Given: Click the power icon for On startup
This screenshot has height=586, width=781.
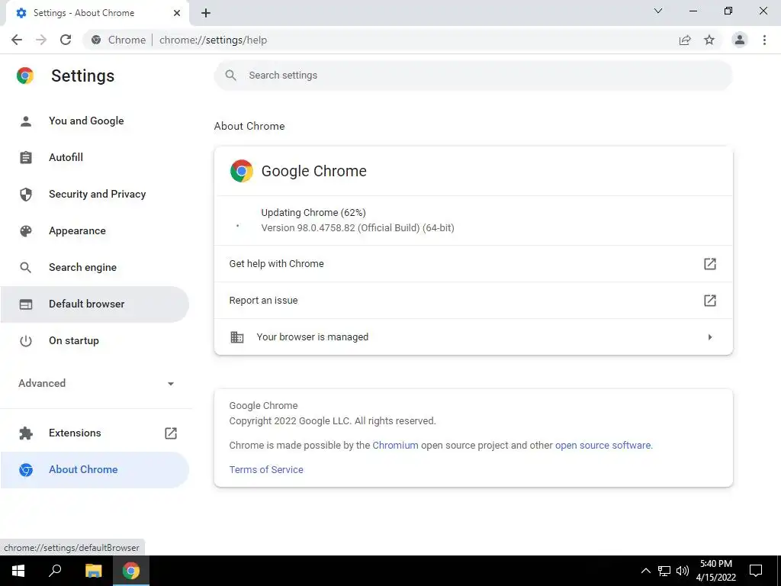Looking at the screenshot, I should coord(25,341).
